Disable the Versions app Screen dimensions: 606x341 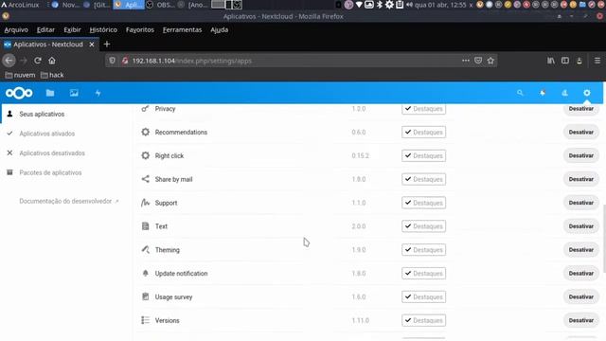[x=580, y=320]
